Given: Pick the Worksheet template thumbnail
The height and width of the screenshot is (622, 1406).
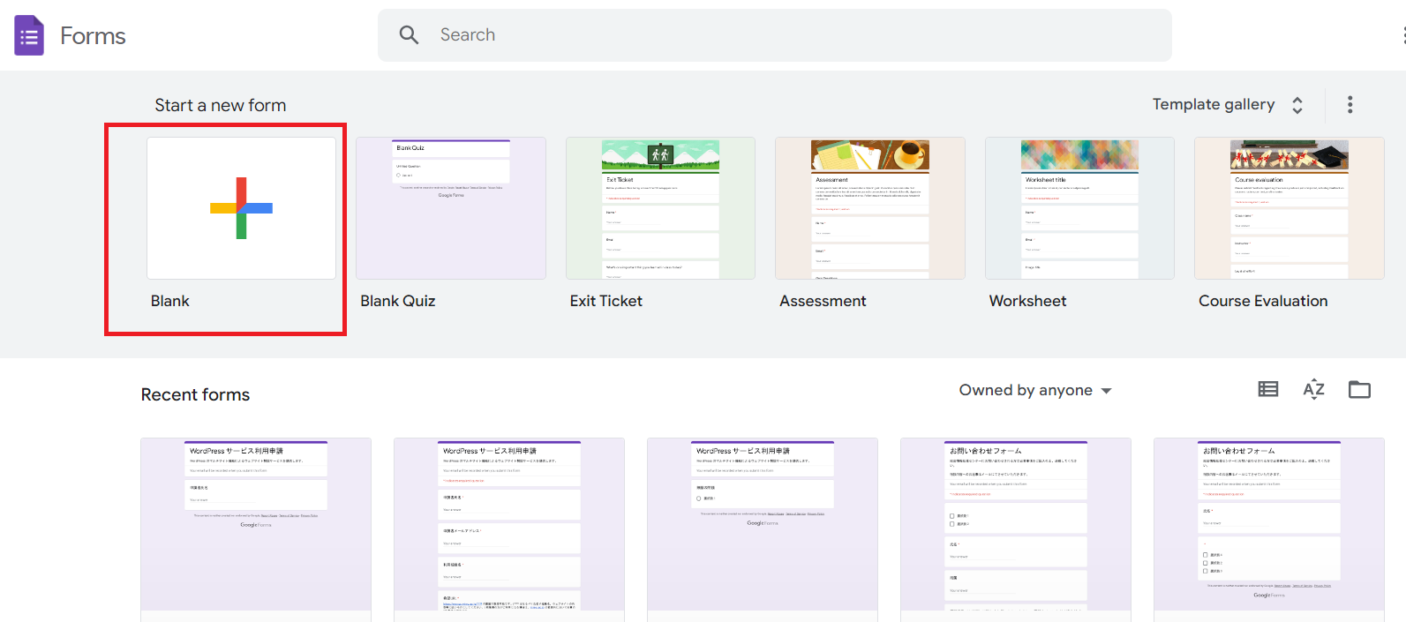Looking at the screenshot, I should coord(1079,208).
